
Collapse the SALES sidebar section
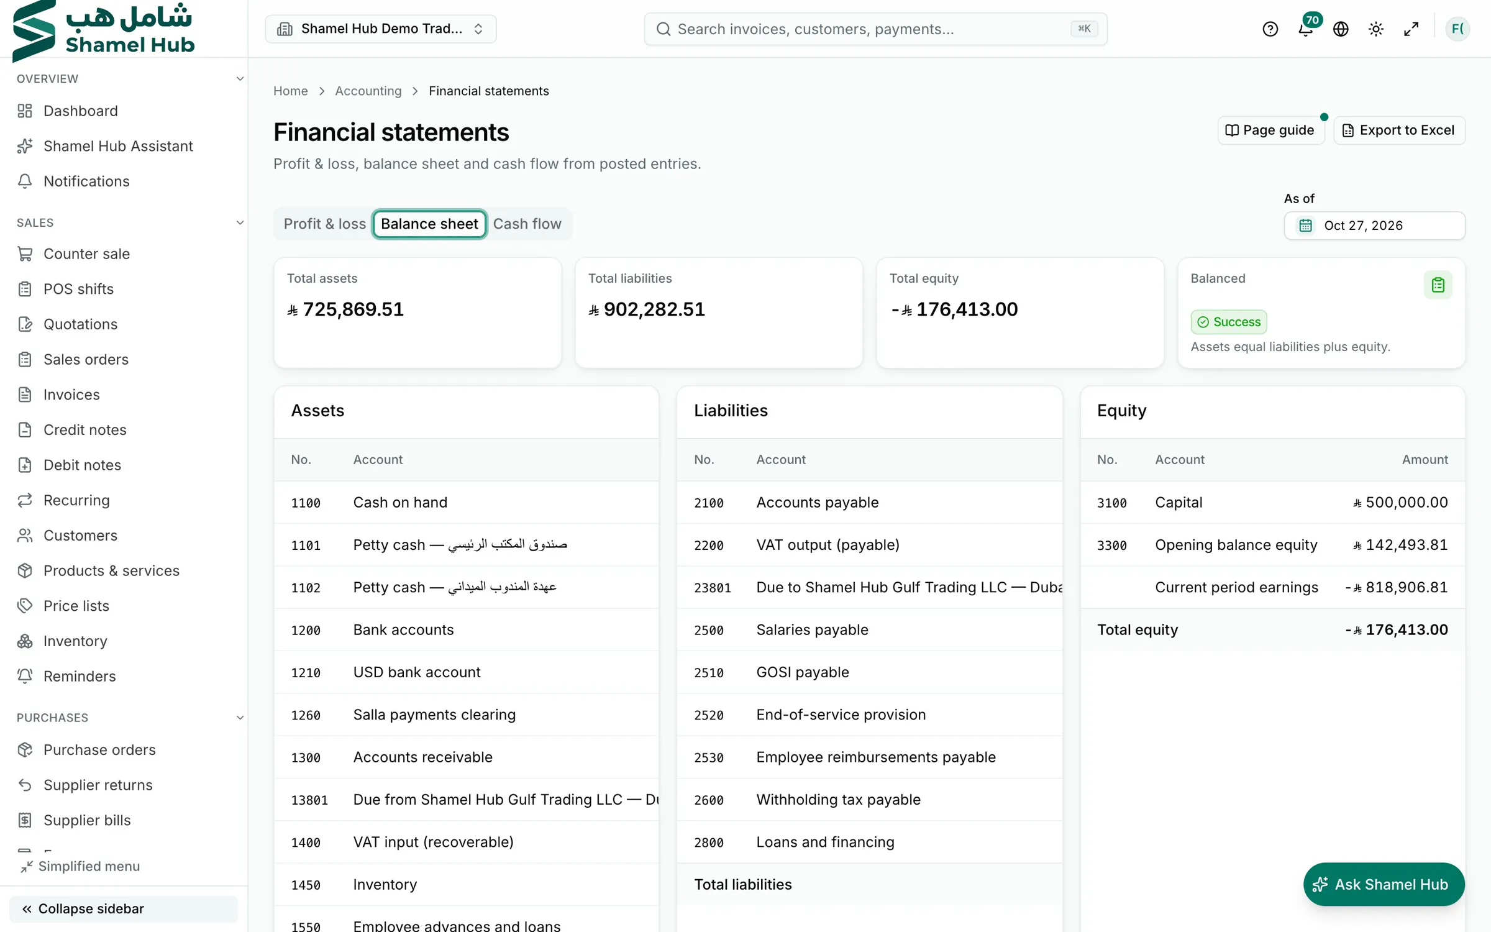point(240,222)
